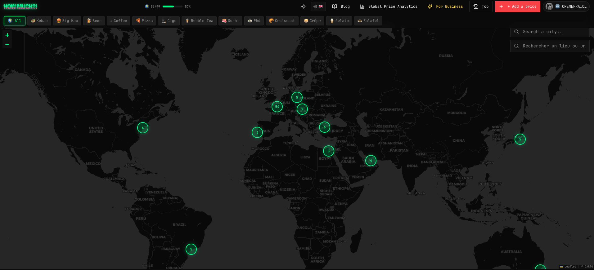Screen dimensions: 594x270
Task: Open Global Price Analytics
Action: tap(389, 7)
